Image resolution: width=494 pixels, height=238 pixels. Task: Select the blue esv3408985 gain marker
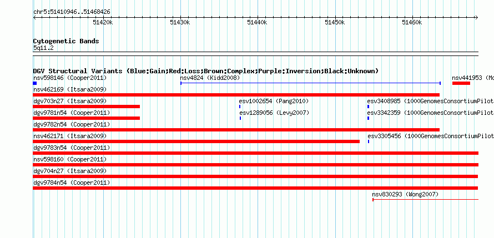(x=368, y=107)
